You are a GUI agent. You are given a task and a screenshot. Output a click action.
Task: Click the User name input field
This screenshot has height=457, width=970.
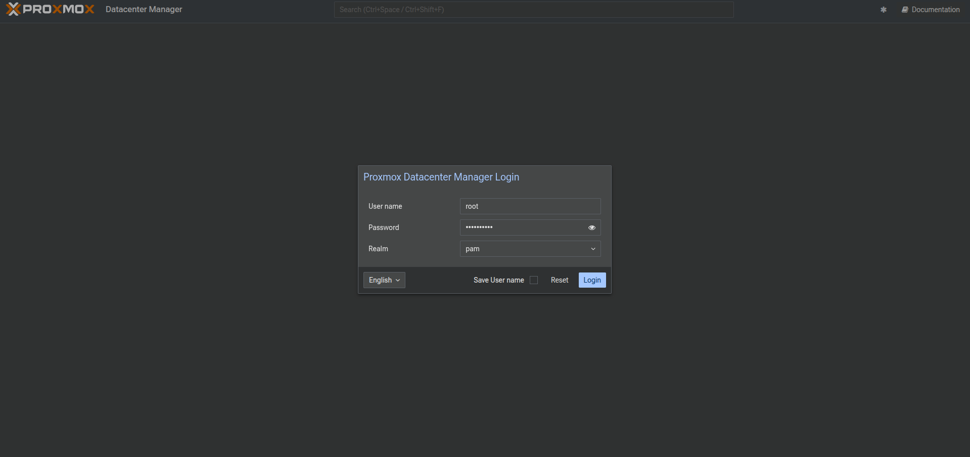530,206
